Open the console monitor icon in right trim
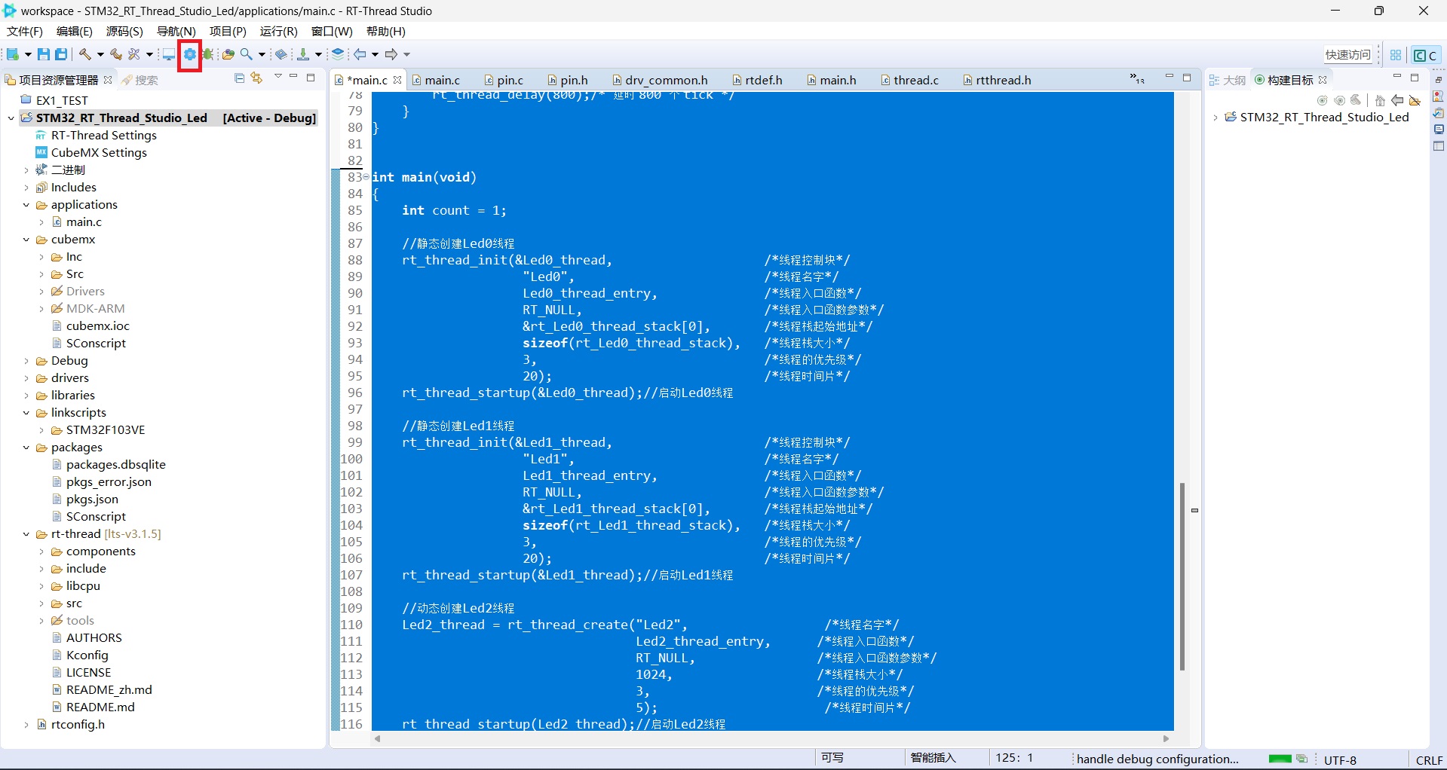1447x770 pixels. click(1438, 130)
